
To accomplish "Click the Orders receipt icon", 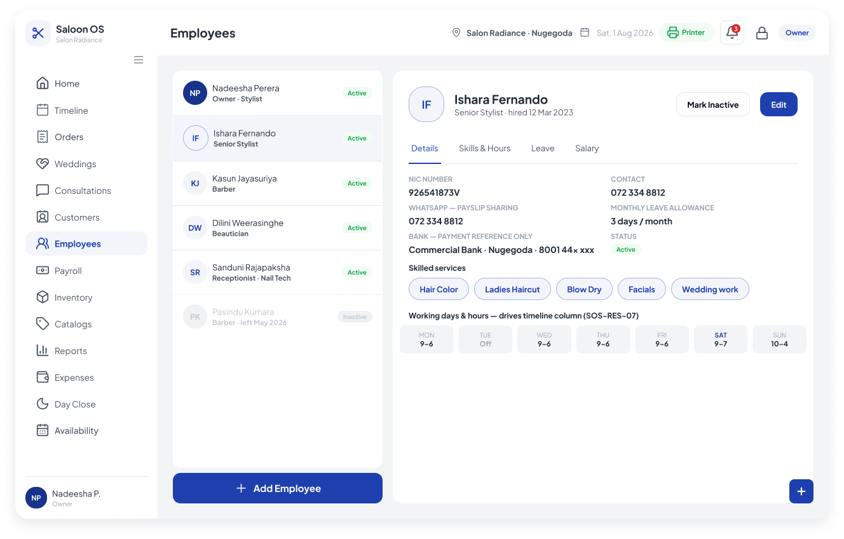I will pos(43,137).
